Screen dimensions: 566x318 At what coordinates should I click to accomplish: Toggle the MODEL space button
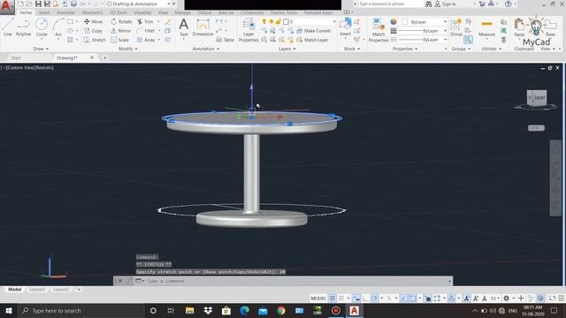pos(318,299)
